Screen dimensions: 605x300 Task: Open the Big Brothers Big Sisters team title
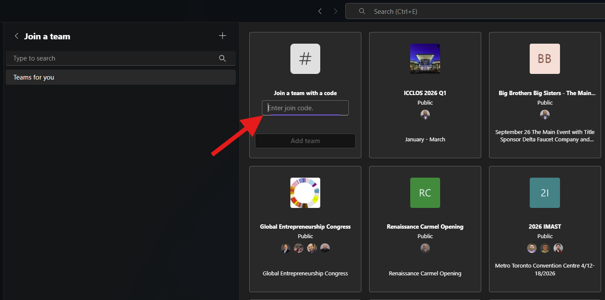(x=547, y=93)
